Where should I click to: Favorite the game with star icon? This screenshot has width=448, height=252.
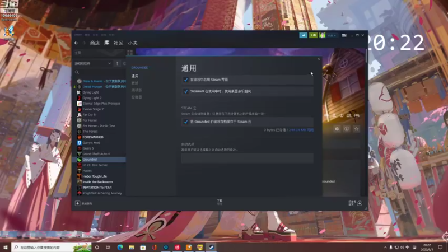356,129
